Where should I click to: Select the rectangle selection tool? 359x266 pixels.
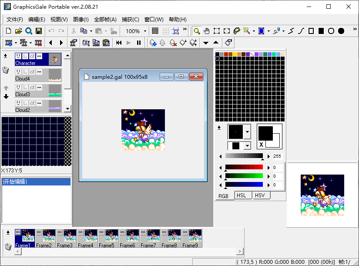(217, 31)
